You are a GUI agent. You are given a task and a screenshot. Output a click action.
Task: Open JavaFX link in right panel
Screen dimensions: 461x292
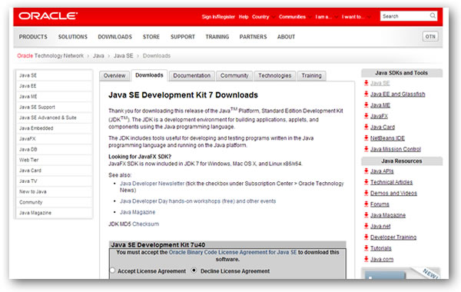coord(379,116)
